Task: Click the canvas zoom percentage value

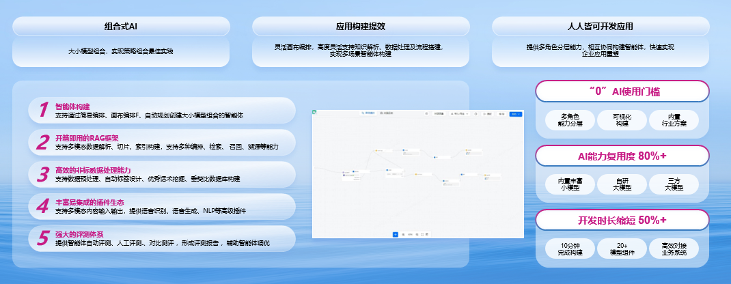Action: (411, 234)
